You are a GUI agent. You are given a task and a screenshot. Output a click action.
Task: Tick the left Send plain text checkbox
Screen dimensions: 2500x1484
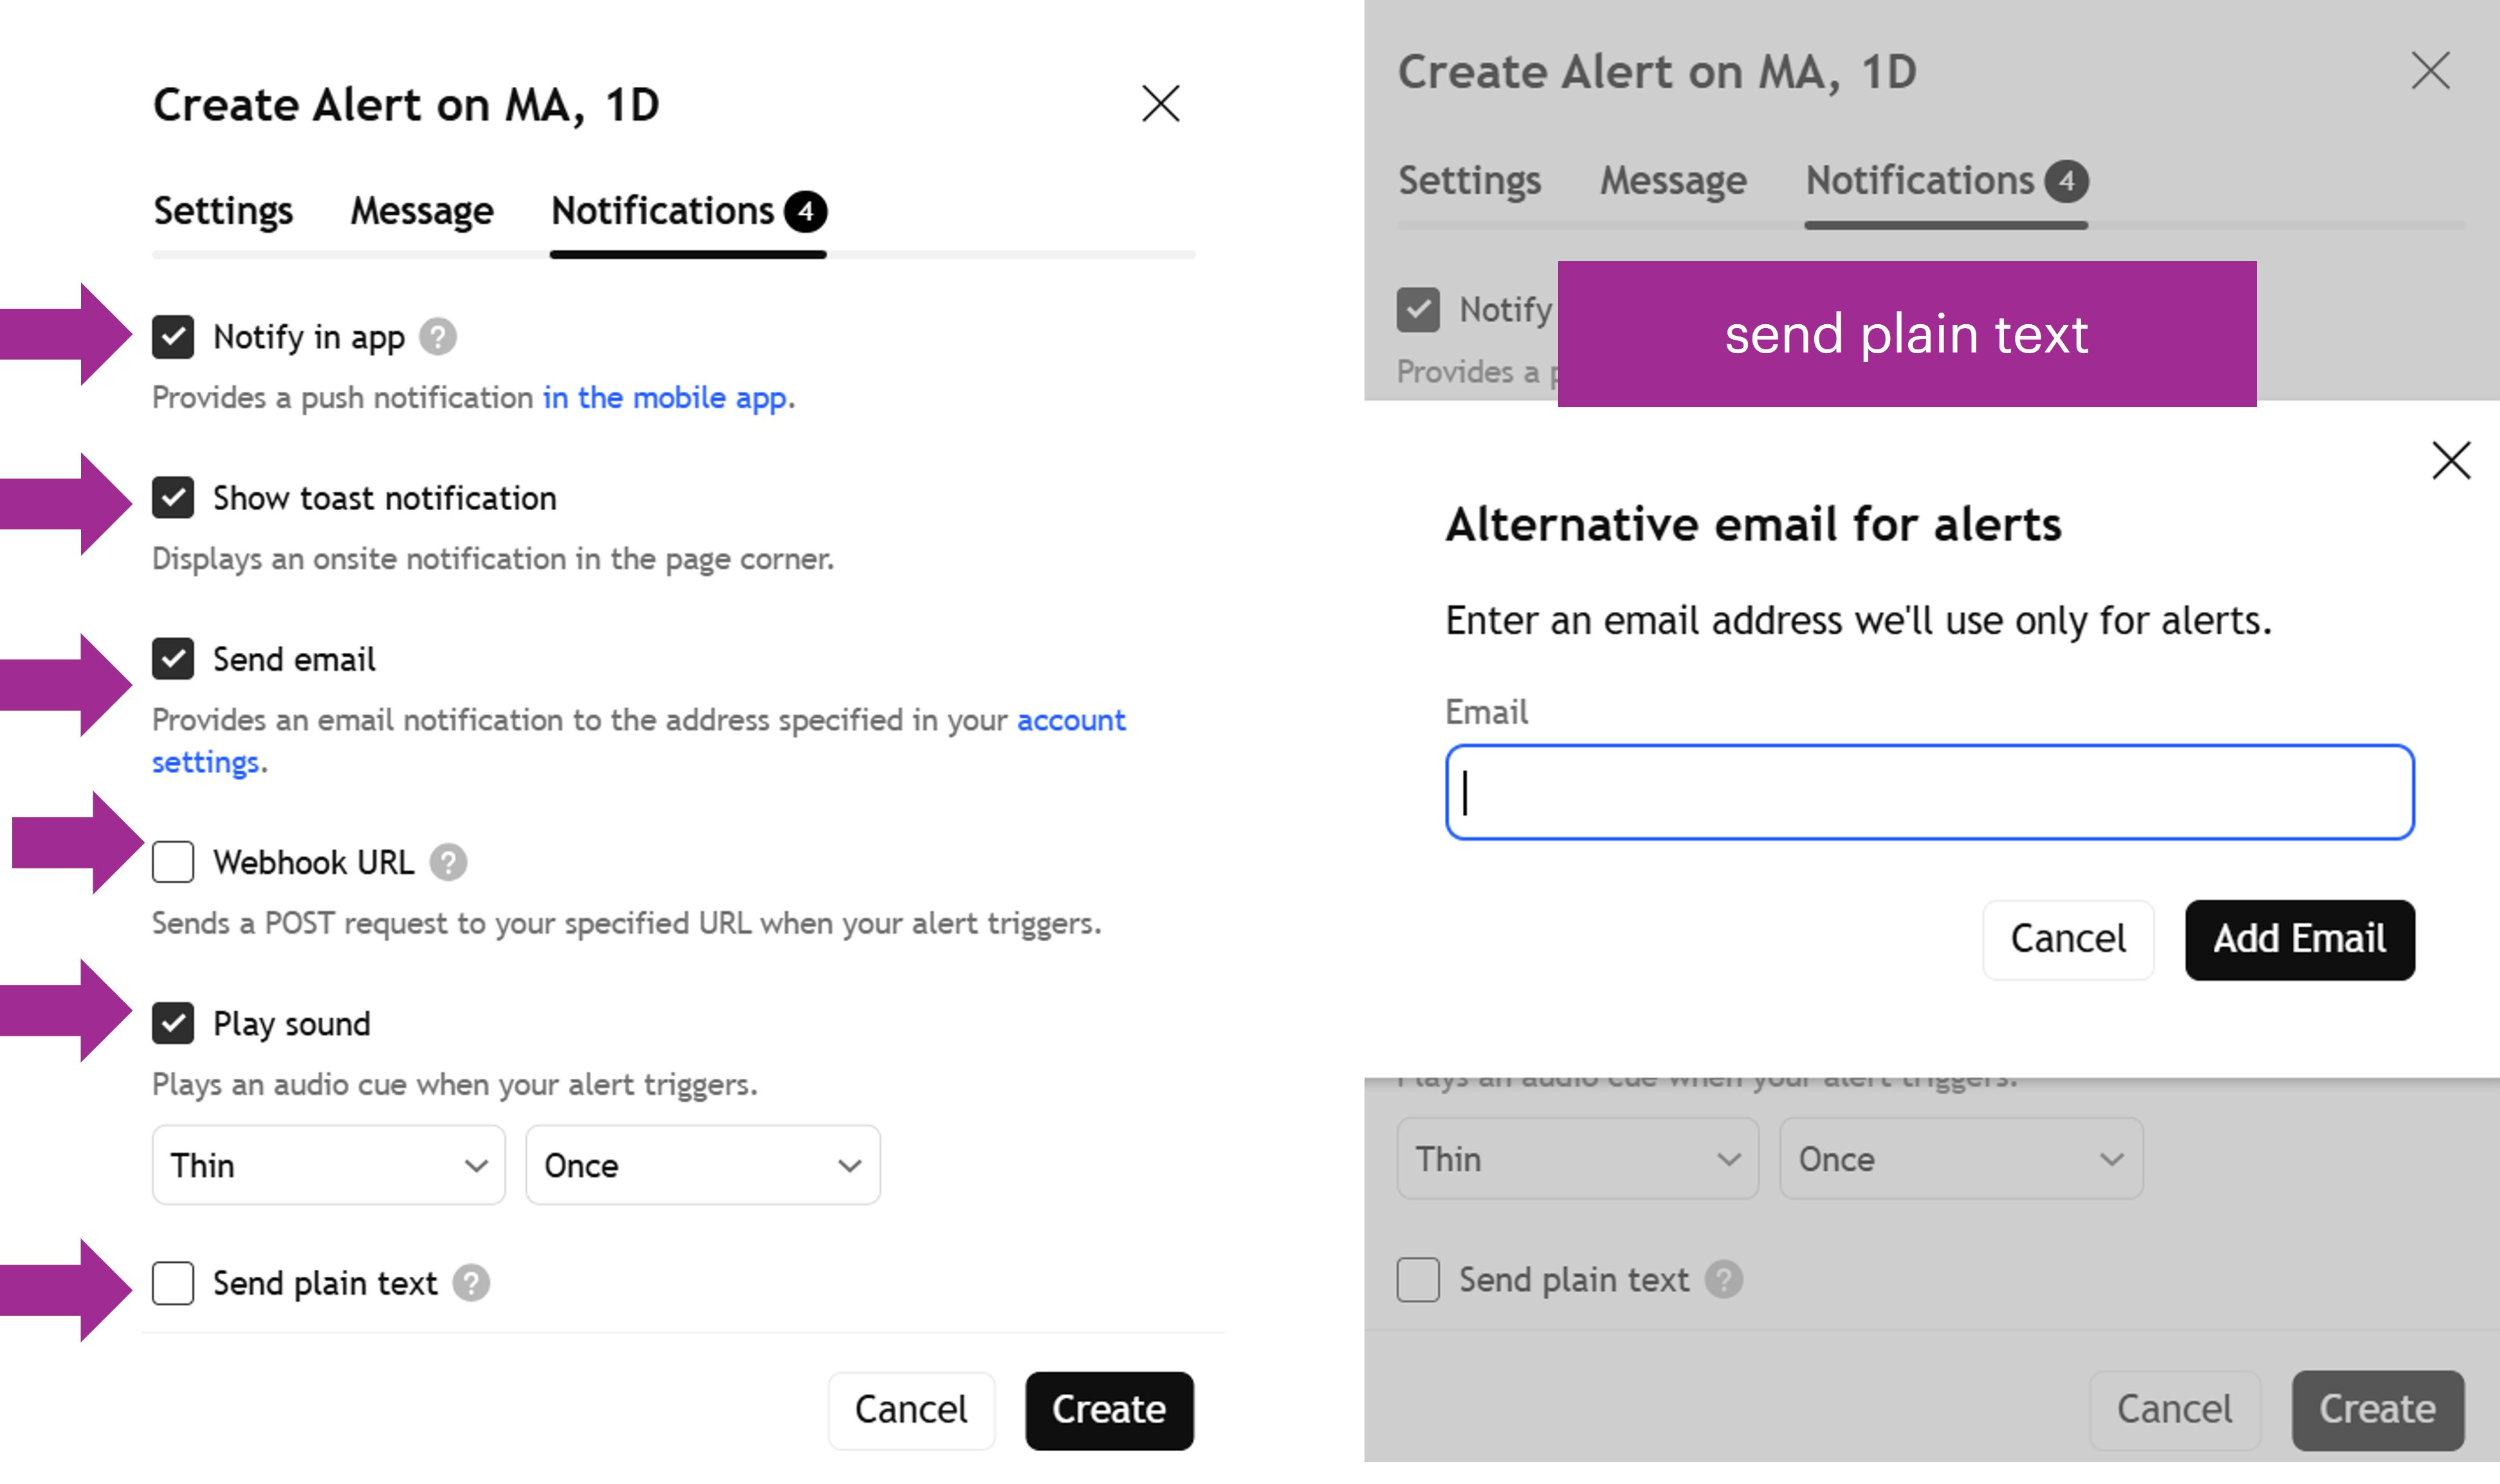[173, 1283]
